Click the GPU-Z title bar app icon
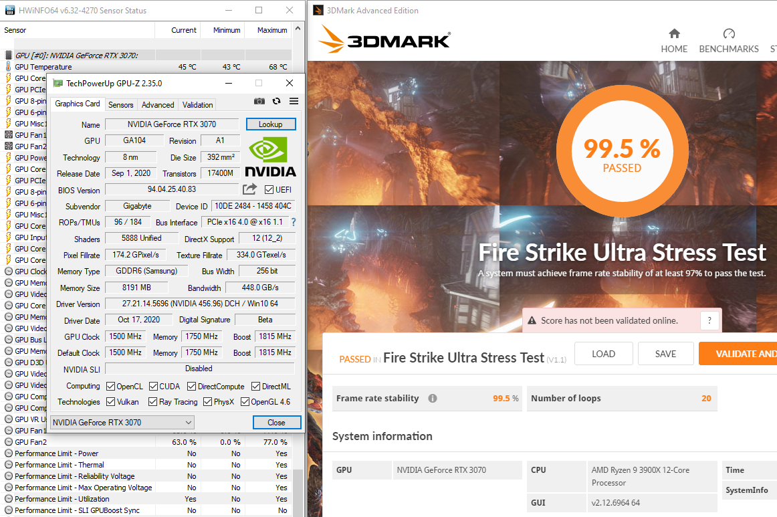Screen dimensions: 777x517 click(58, 84)
